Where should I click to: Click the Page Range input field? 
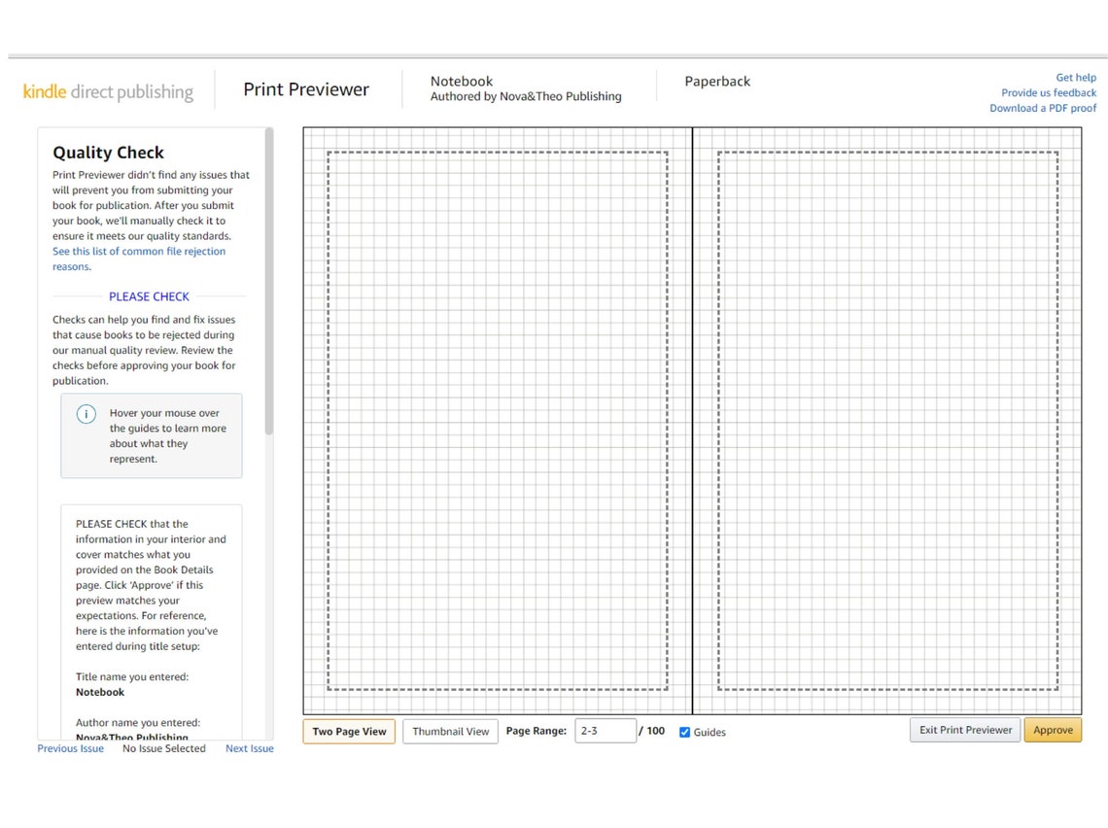coord(606,731)
